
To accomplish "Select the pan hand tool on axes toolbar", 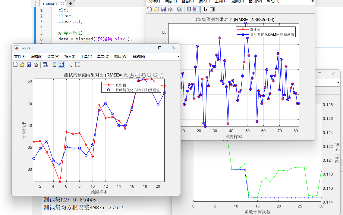I will 143,75.
